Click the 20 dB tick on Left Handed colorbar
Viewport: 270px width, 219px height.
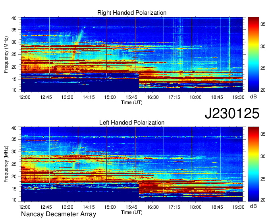[263, 200]
